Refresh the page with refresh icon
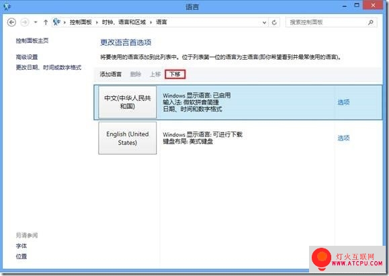This screenshot has width=389, height=276. (274, 23)
